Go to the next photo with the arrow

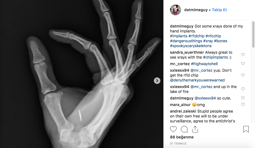(x=157, y=81)
